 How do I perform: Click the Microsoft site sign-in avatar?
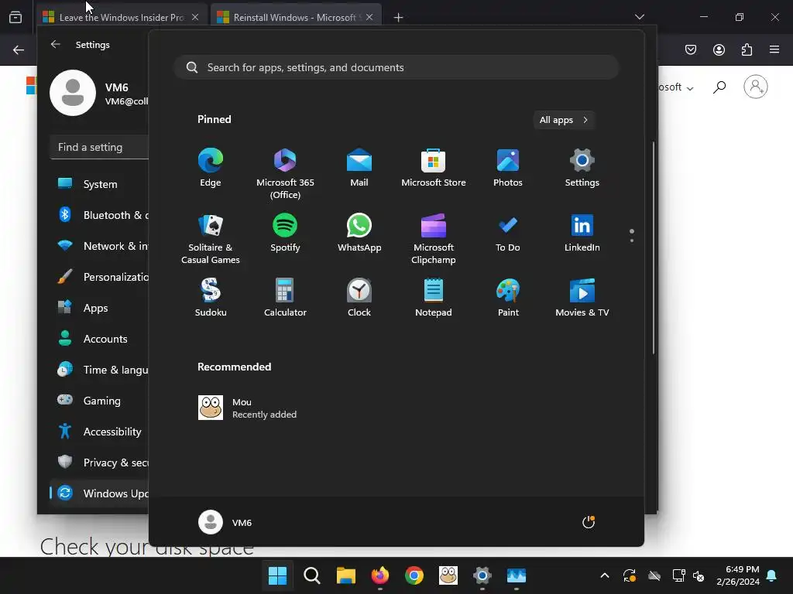[756, 87]
